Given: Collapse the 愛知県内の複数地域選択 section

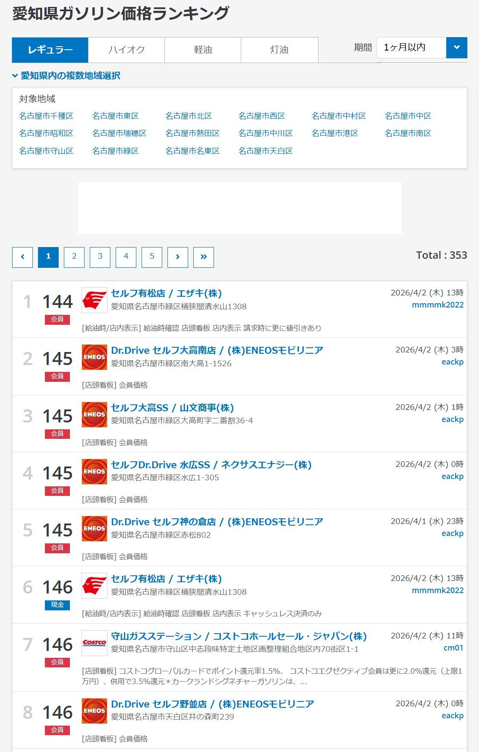Looking at the screenshot, I should click(x=66, y=76).
